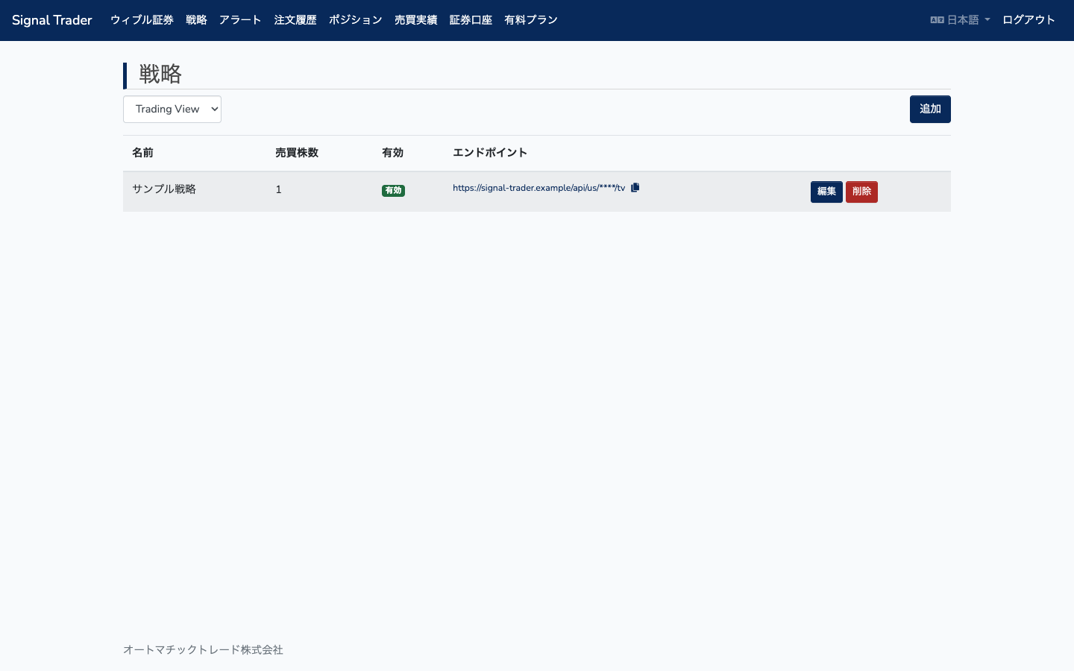The height and width of the screenshot is (671, 1074).
Task: Click the 追加 button to add a strategy
Action: [930, 109]
